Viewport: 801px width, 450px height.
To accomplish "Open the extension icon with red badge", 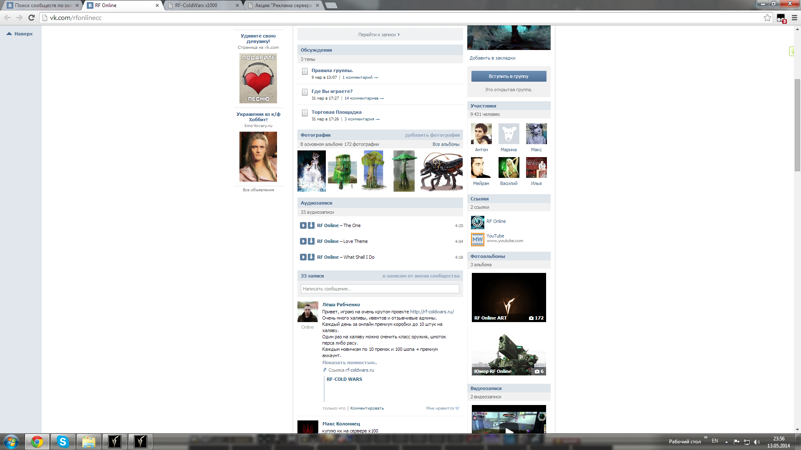I will [x=781, y=18].
